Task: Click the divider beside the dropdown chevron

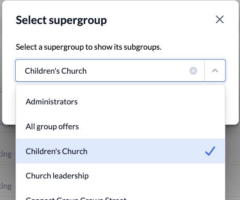Action: click(x=204, y=71)
